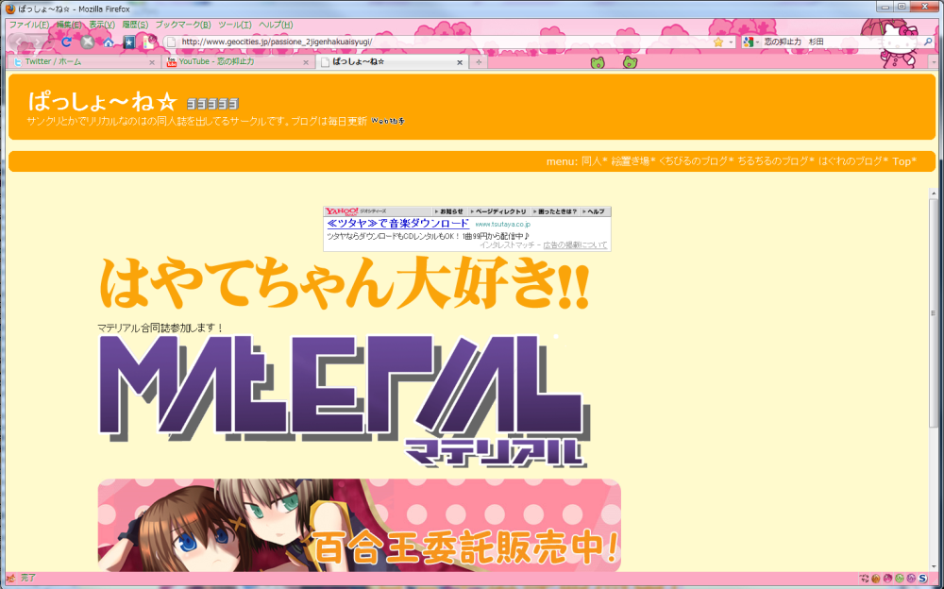Image resolution: width=944 pixels, height=589 pixels.
Task: Visit はぐれのブログ* link
Action: (x=853, y=161)
